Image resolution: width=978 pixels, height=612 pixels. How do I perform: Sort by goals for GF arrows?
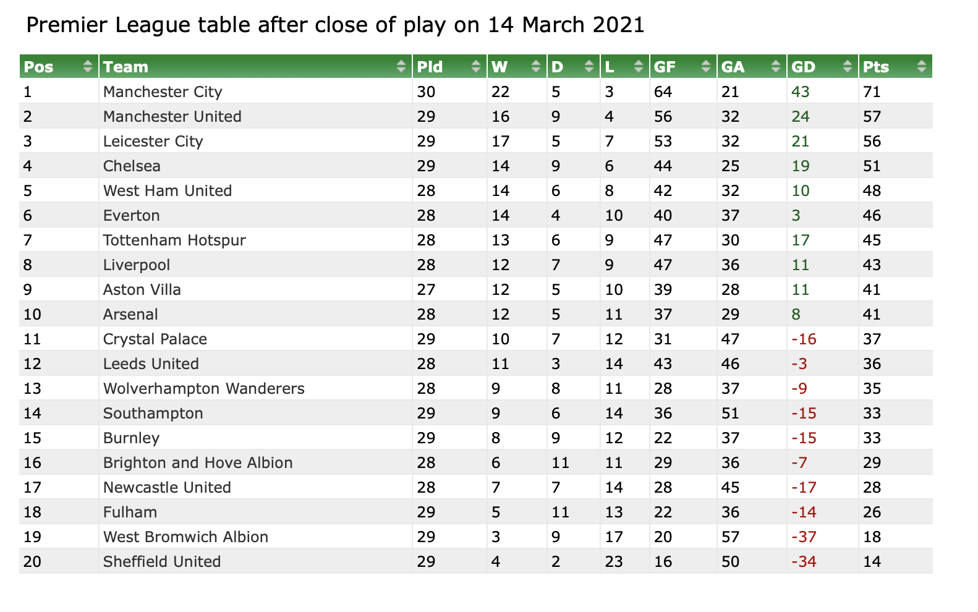[x=706, y=67]
